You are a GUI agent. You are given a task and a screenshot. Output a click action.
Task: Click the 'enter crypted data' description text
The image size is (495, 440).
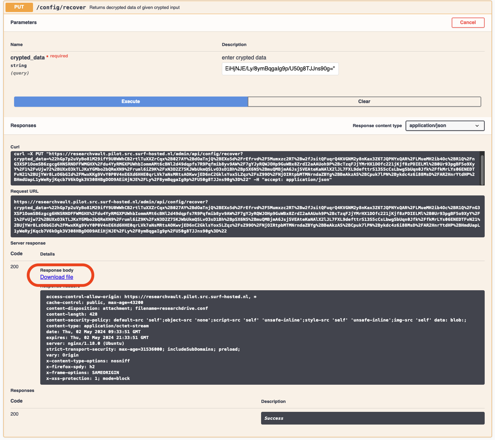tap(244, 58)
